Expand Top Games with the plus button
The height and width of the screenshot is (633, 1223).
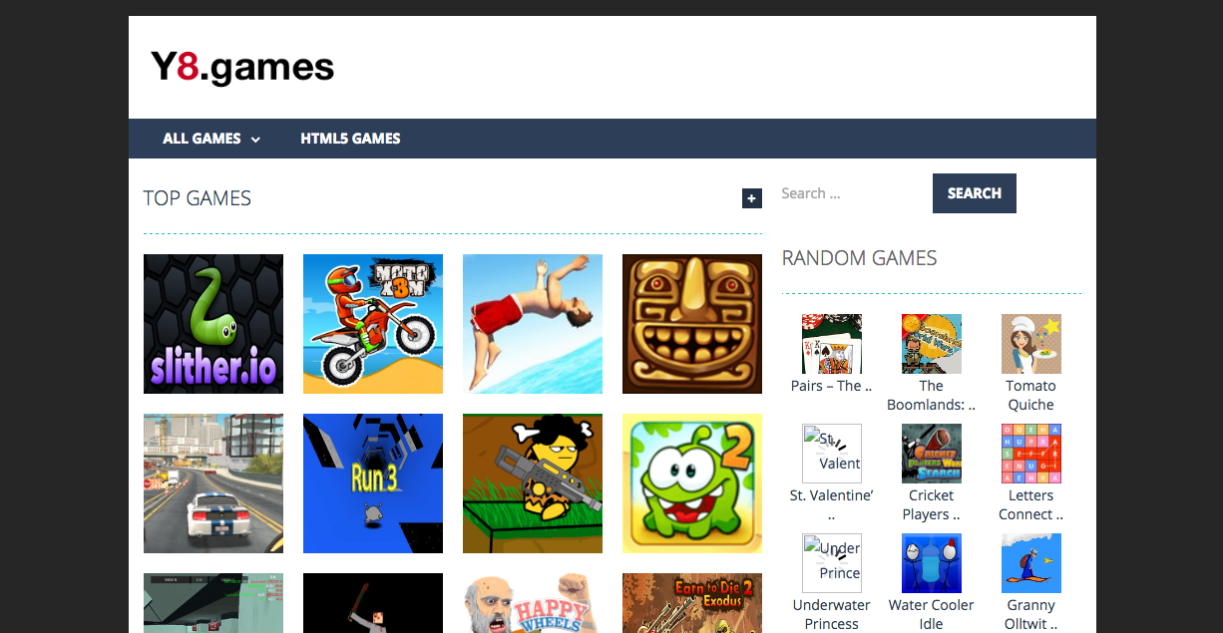coord(752,198)
